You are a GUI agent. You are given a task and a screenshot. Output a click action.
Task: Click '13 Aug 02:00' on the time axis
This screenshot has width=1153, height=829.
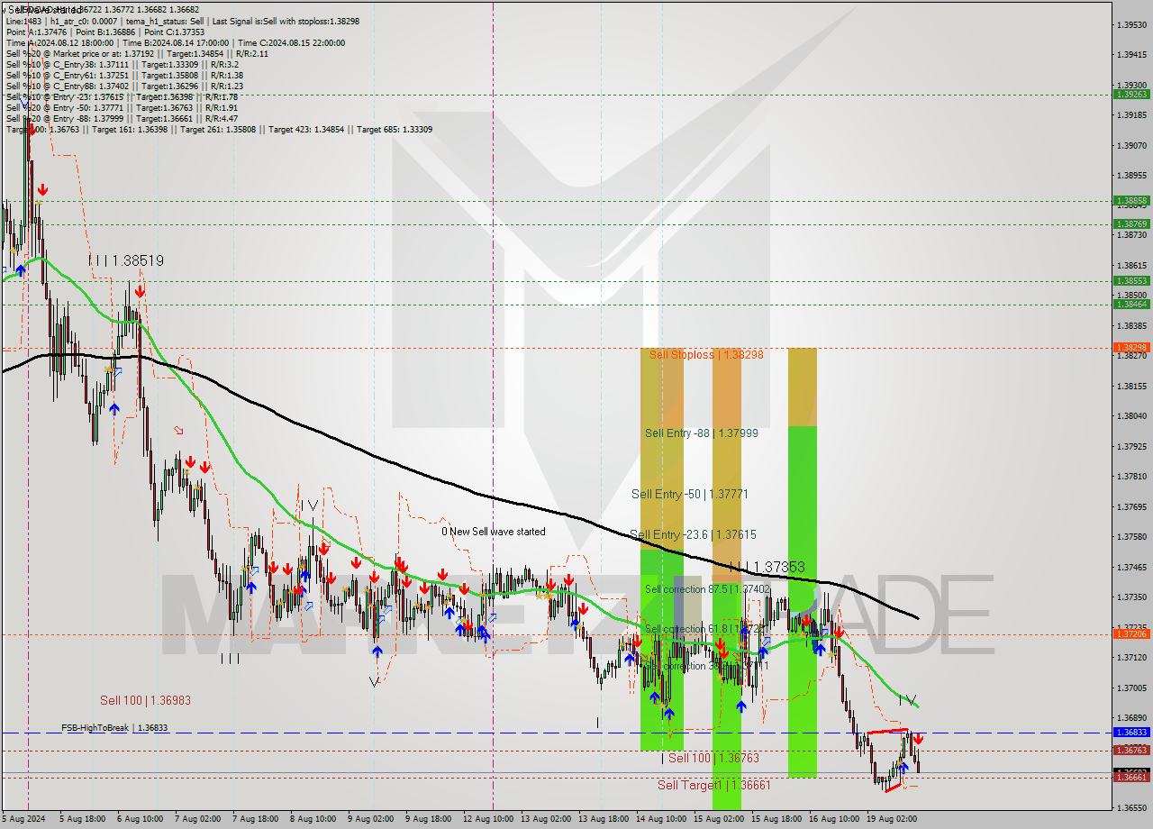tap(545, 819)
